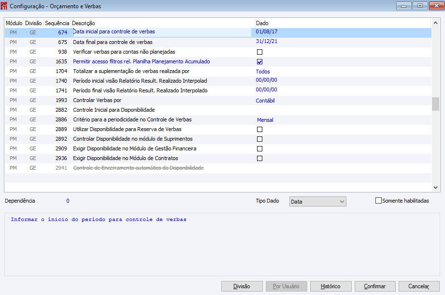Viewport: 445px width, 295px height.
Task: Select the struck-through Controle de Encerramento automático row
Action: tap(218, 168)
